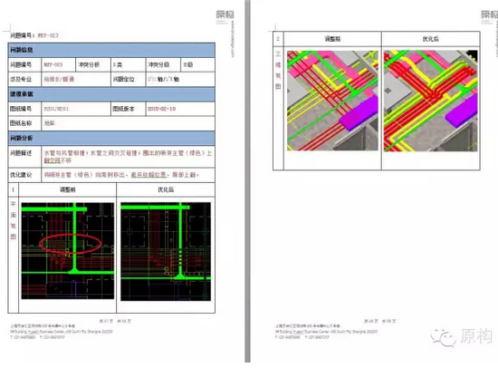
Task: Click the divider between the two pages
Action: 248,181
